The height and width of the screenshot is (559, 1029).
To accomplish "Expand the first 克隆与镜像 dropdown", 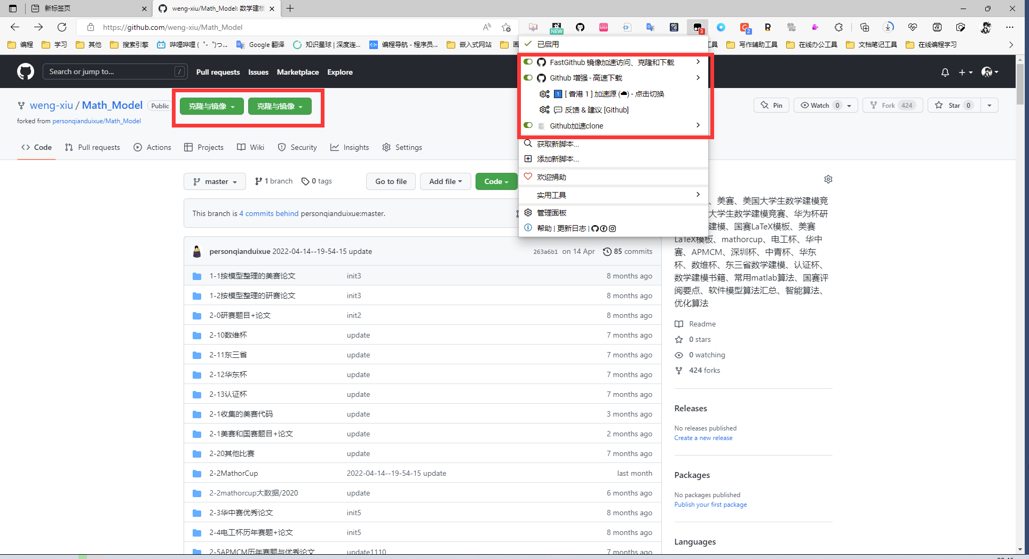I will (x=212, y=106).
